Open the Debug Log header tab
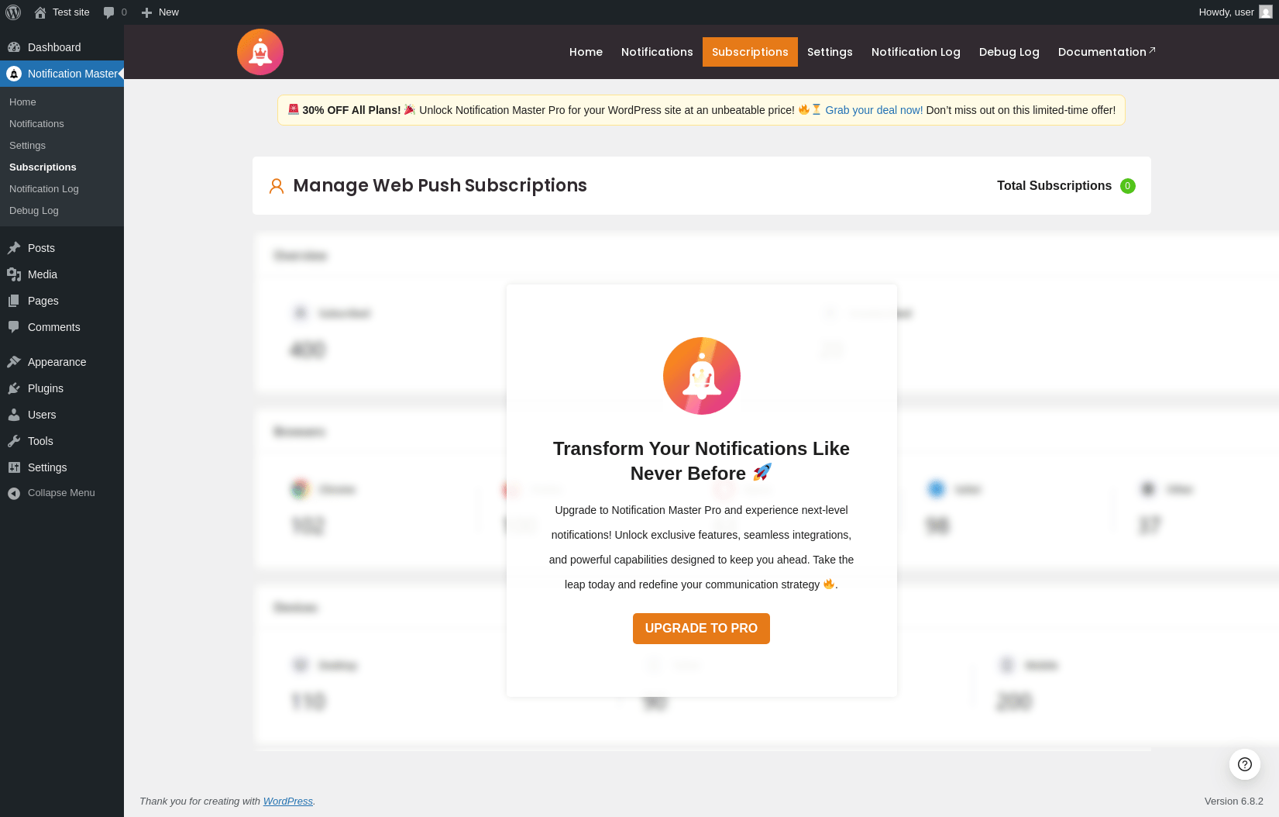This screenshot has width=1279, height=817. click(1009, 52)
